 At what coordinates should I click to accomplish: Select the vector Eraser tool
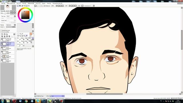[x=23, y=39]
